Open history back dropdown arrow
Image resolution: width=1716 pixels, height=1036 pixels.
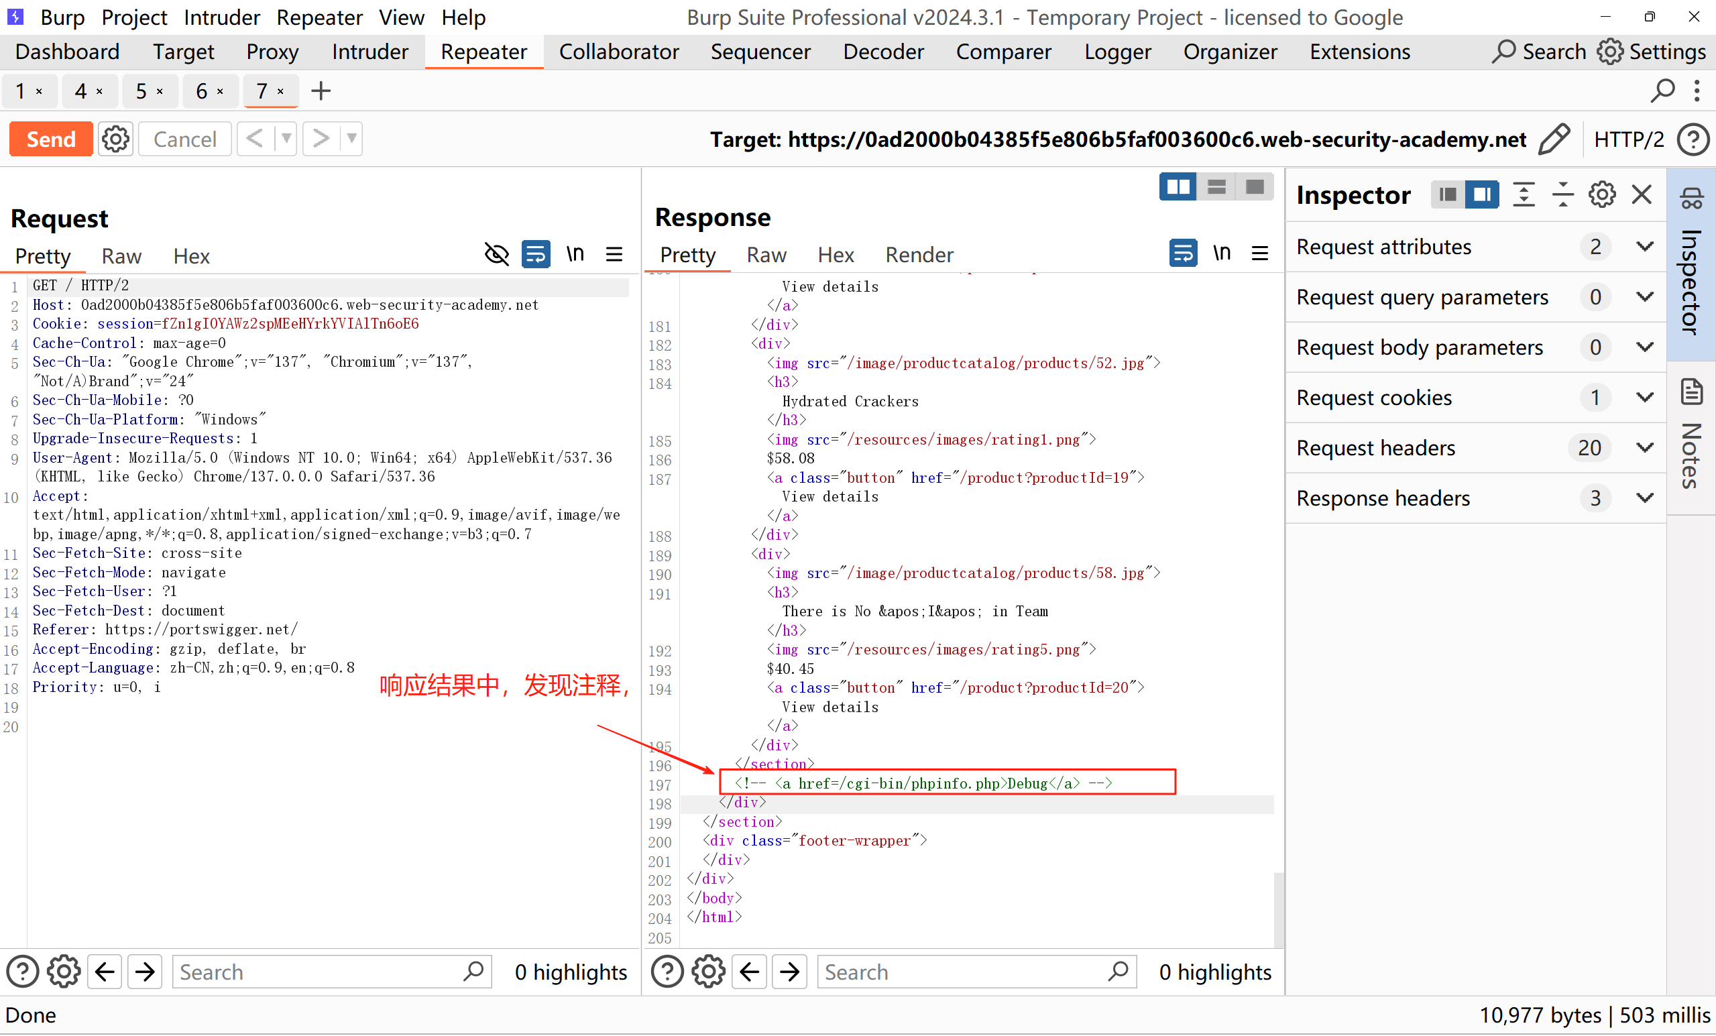[286, 139]
